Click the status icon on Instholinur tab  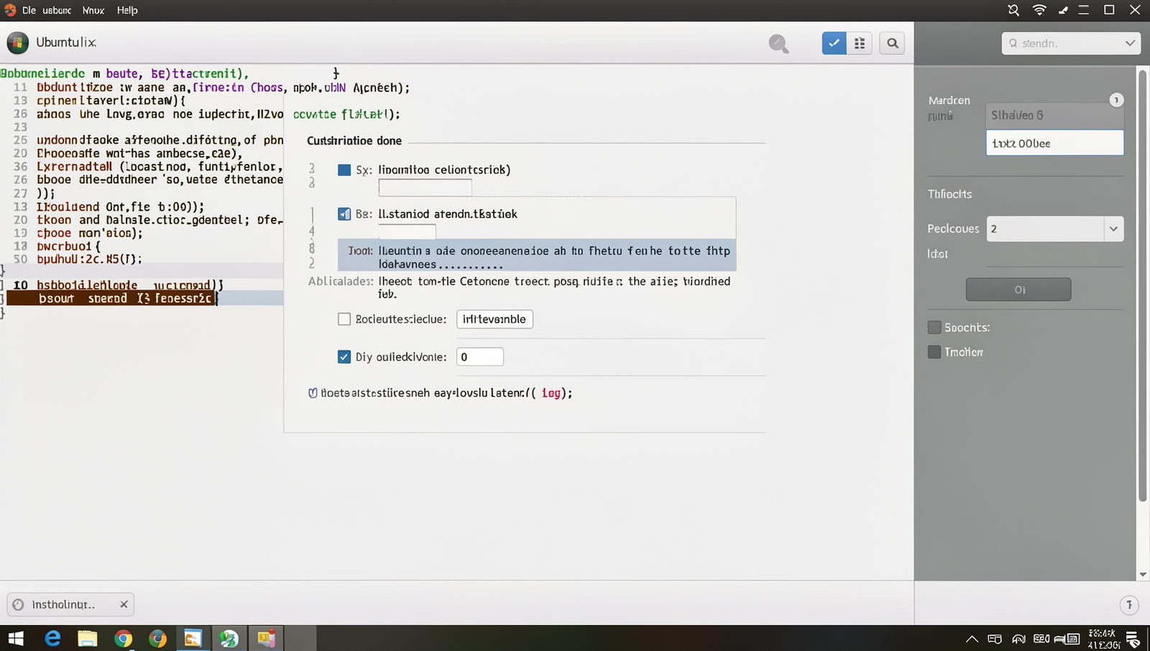(18, 604)
